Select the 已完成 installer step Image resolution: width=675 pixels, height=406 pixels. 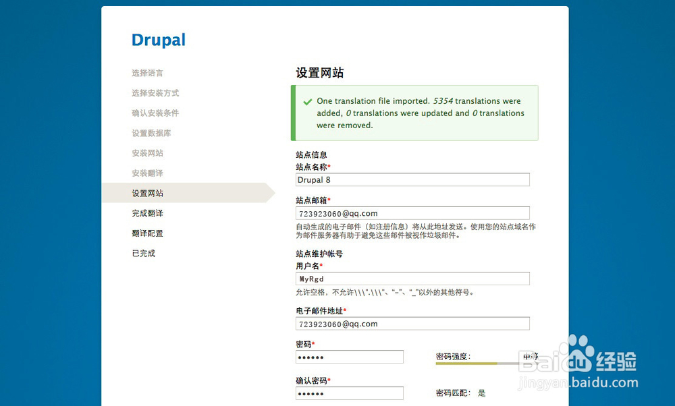point(143,254)
